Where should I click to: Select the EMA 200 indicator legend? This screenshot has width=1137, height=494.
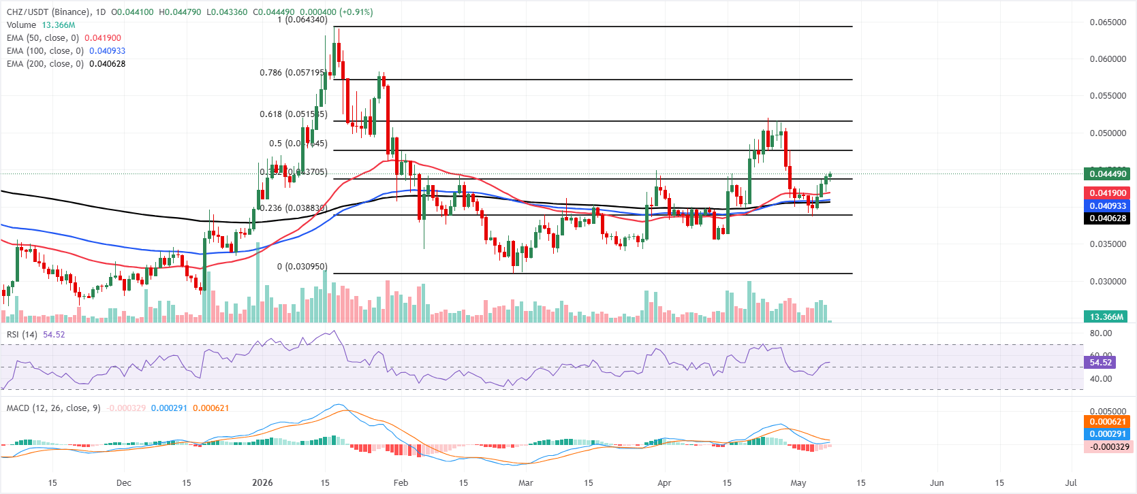[66, 64]
